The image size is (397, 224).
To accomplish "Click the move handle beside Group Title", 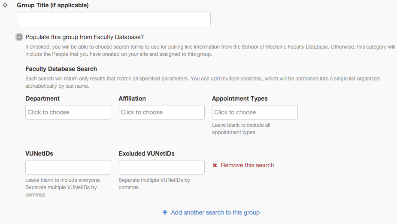I will click(x=5, y=6).
